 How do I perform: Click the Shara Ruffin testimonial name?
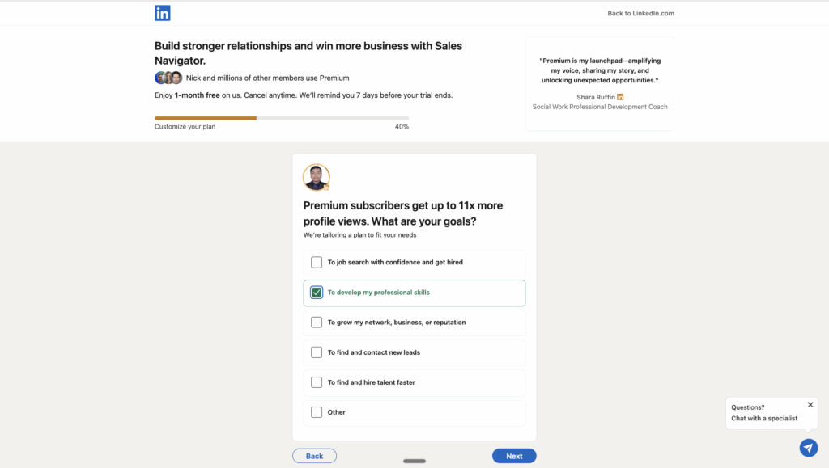pos(595,97)
